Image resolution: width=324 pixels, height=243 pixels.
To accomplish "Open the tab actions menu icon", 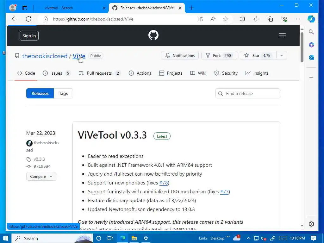I will 25,8.
